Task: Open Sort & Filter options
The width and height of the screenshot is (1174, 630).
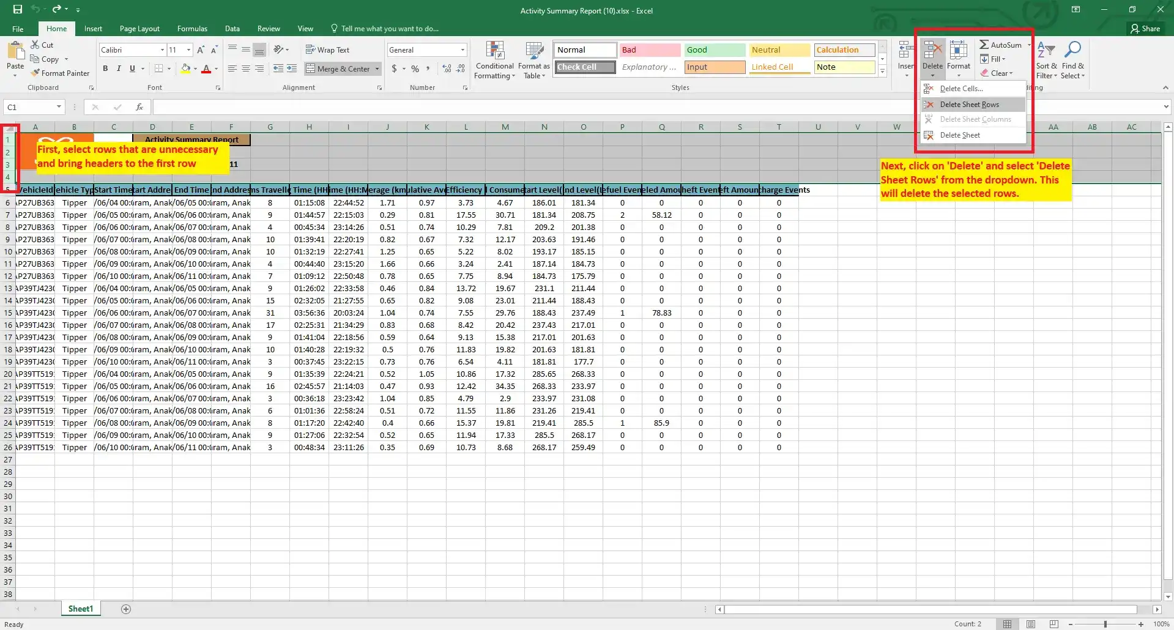Action: pos(1046,59)
